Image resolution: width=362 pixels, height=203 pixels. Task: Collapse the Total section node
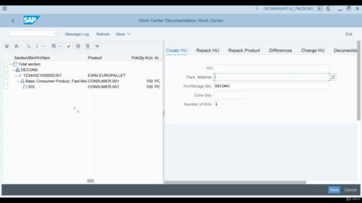tap(11, 64)
